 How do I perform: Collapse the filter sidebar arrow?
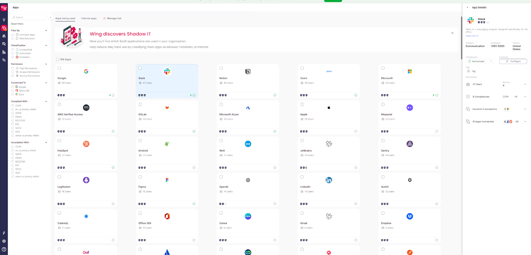(51, 17)
